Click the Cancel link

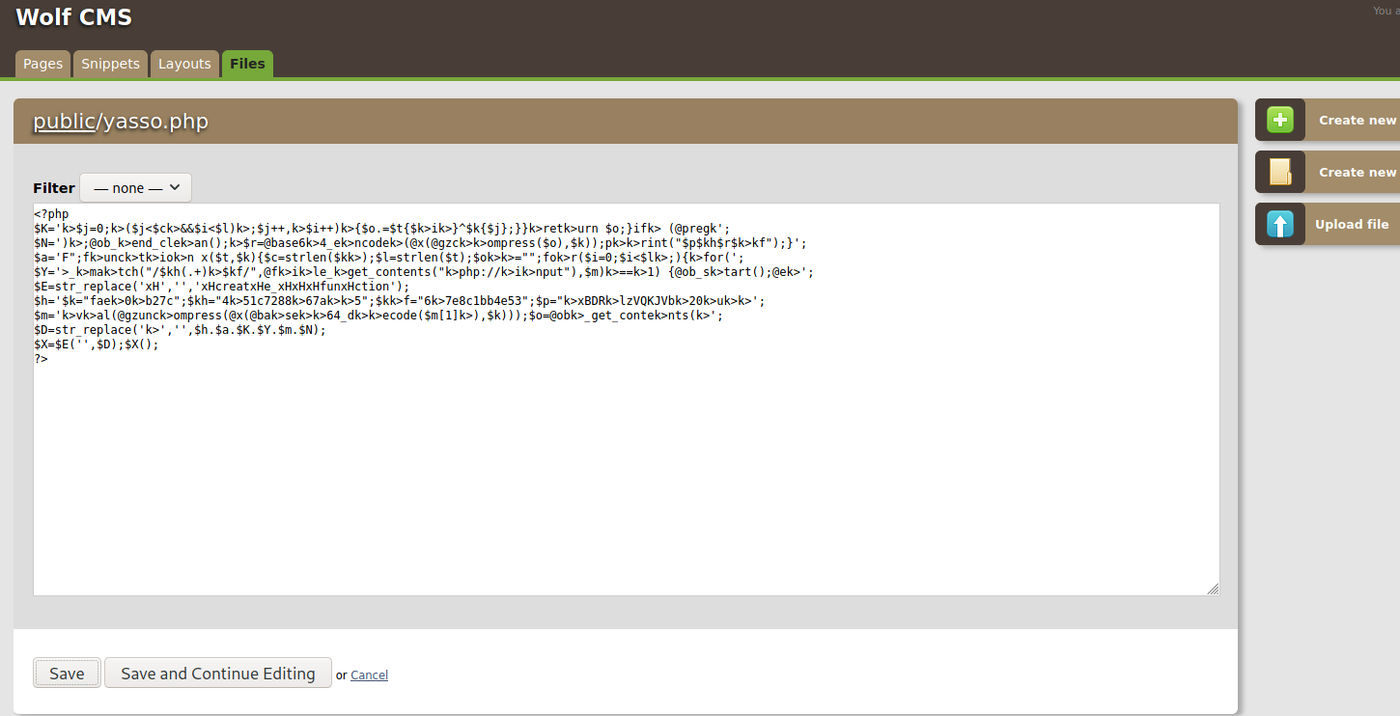coord(369,675)
